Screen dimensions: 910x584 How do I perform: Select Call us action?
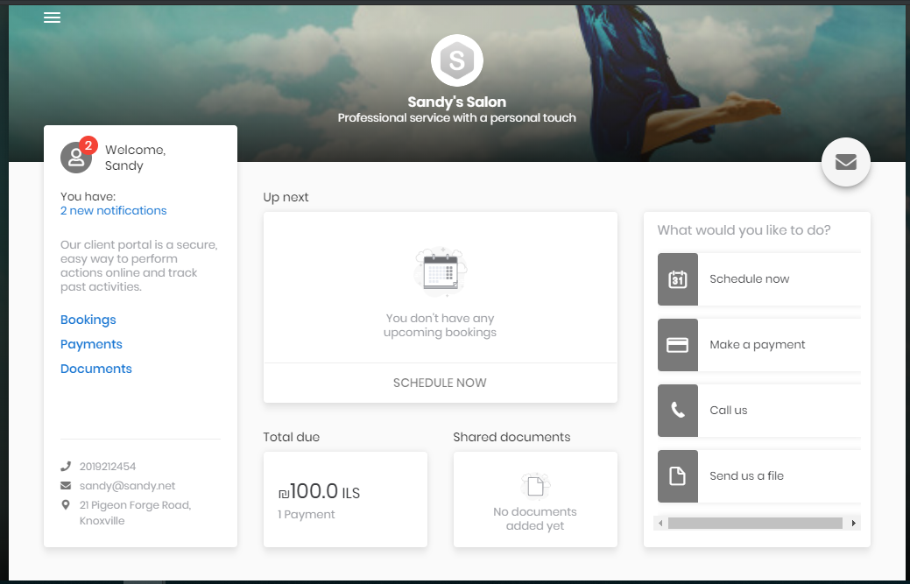click(759, 410)
